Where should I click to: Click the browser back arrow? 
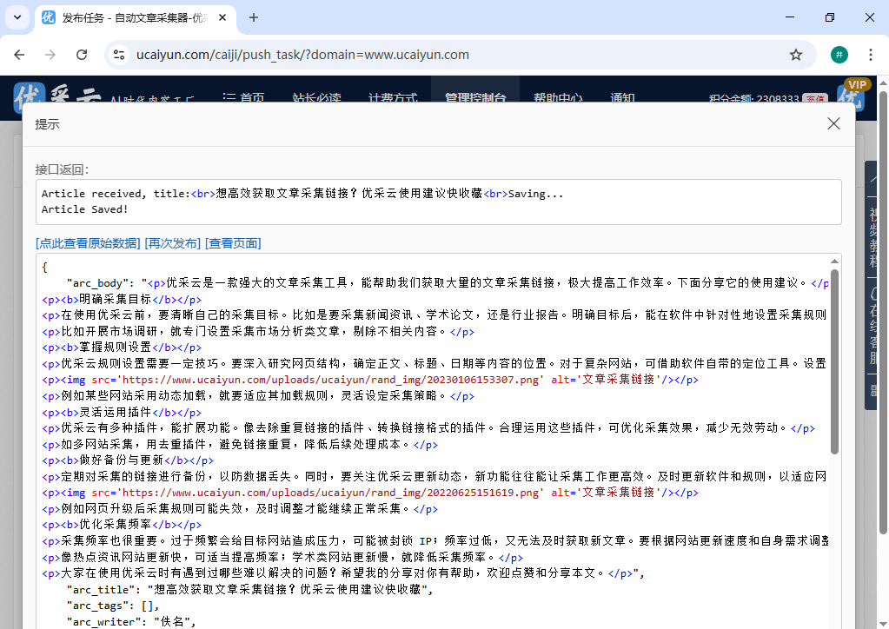[19, 54]
